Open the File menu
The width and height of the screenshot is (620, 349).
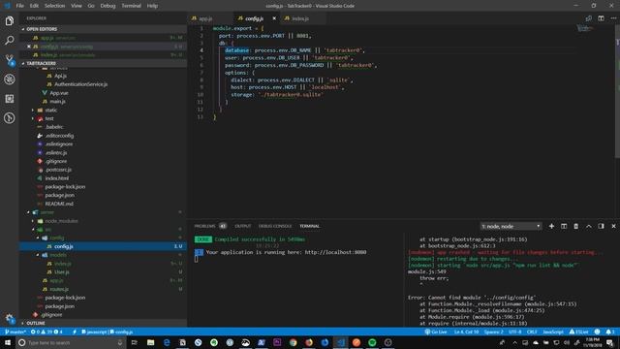coord(19,6)
